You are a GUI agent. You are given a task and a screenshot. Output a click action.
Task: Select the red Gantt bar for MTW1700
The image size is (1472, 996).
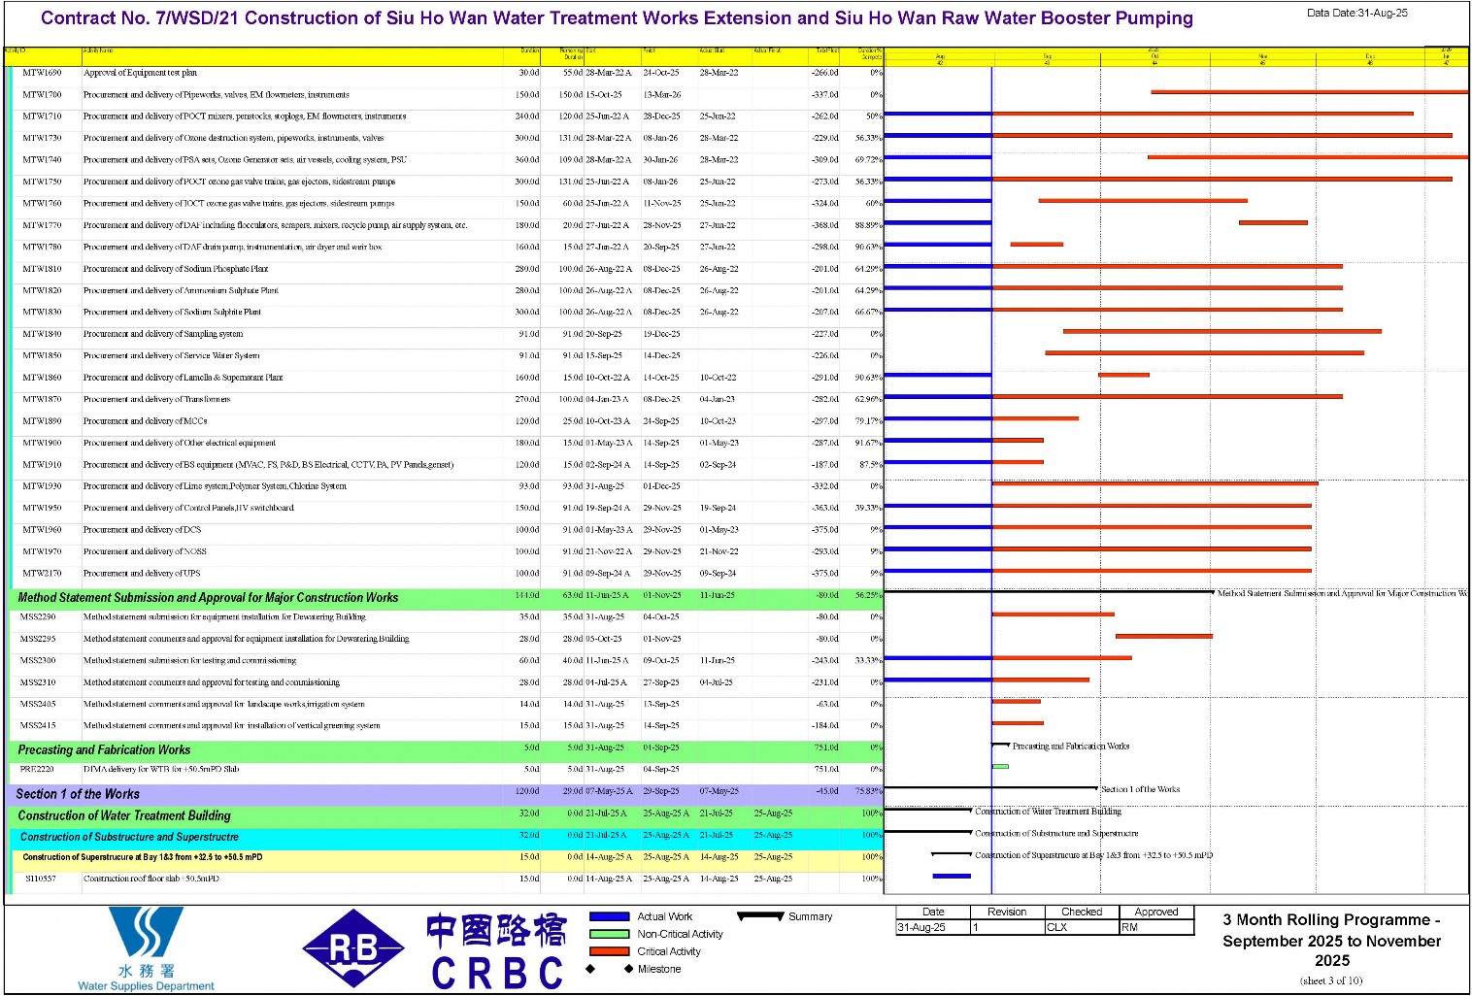click(1309, 92)
